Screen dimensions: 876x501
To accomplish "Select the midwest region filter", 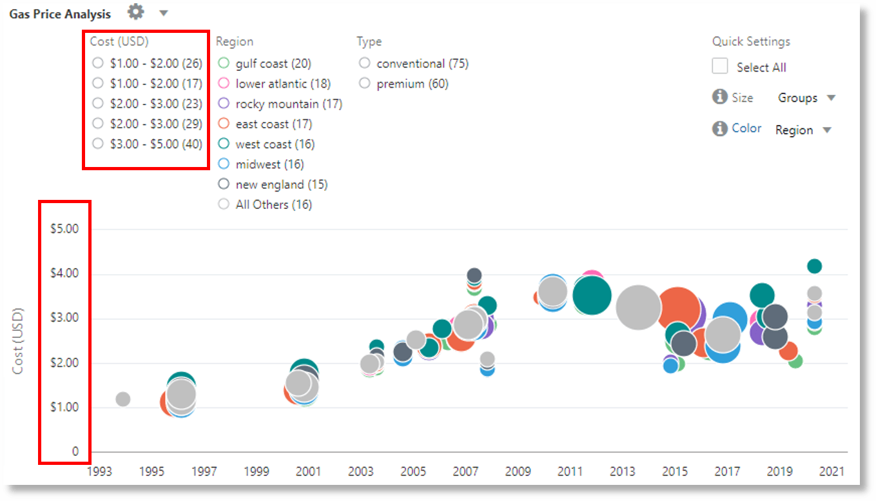I will [223, 164].
